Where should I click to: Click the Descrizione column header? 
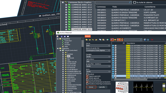[x=131, y=43]
